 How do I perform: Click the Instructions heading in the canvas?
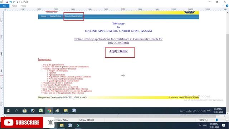pos(44,59)
